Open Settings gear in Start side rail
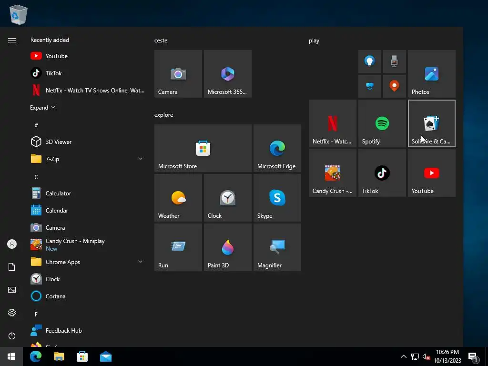The width and height of the screenshot is (488, 366). click(x=12, y=313)
